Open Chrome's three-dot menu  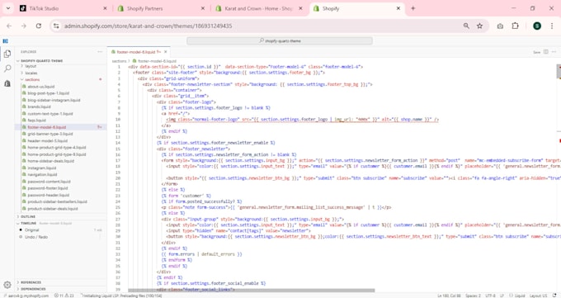pos(552,26)
